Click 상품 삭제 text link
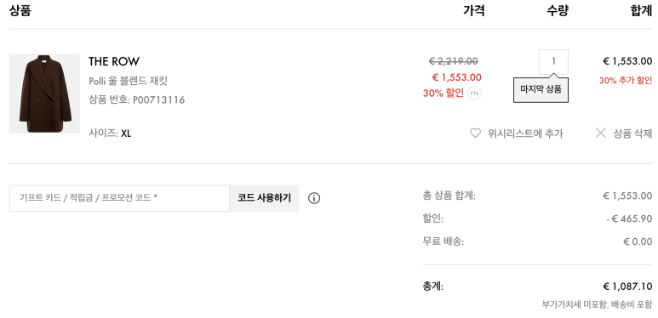658x318 pixels. (x=632, y=133)
